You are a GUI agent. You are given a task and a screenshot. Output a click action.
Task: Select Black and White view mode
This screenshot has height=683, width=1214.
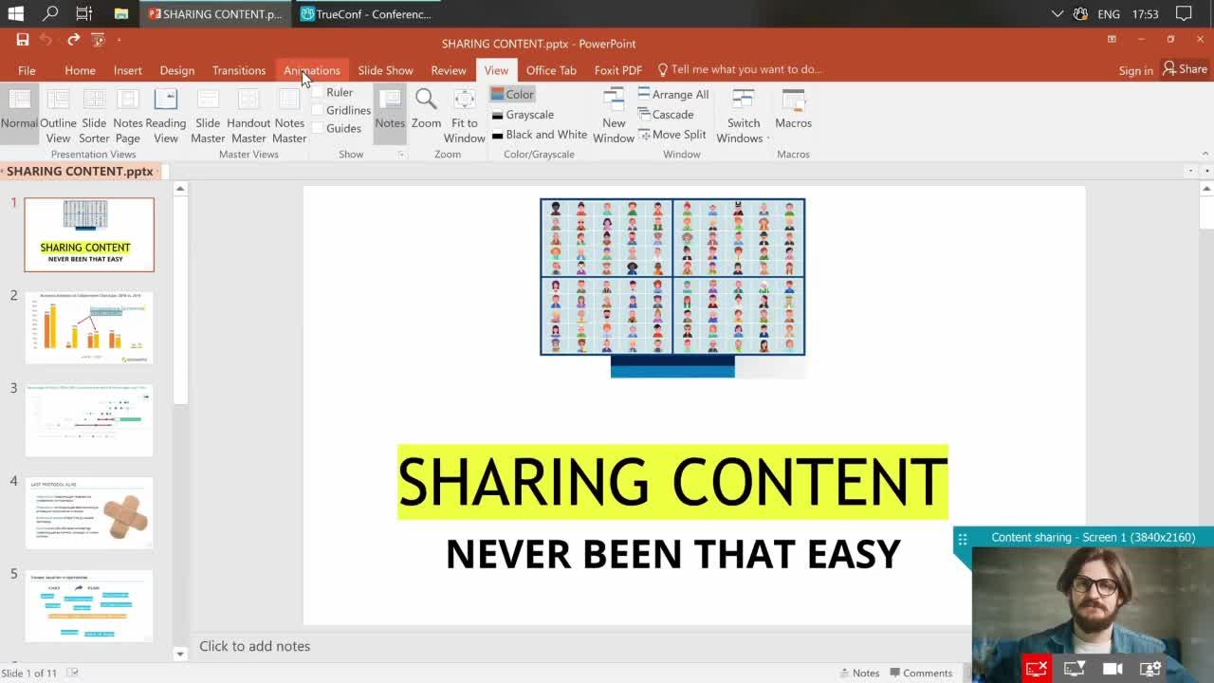click(539, 135)
